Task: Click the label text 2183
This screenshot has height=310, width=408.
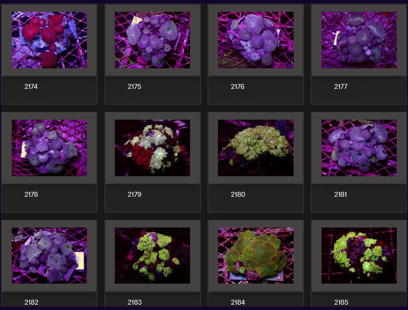Action: pyautogui.click(x=134, y=302)
